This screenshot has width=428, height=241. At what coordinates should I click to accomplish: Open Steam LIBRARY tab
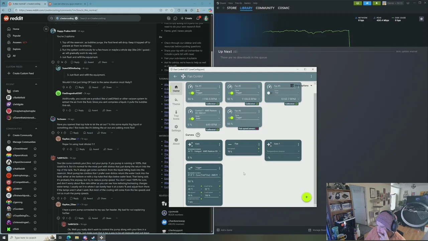click(246, 8)
